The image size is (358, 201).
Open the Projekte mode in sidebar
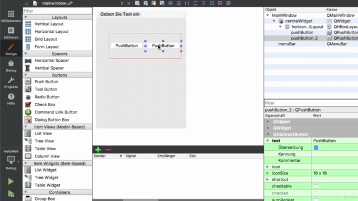tap(11, 82)
